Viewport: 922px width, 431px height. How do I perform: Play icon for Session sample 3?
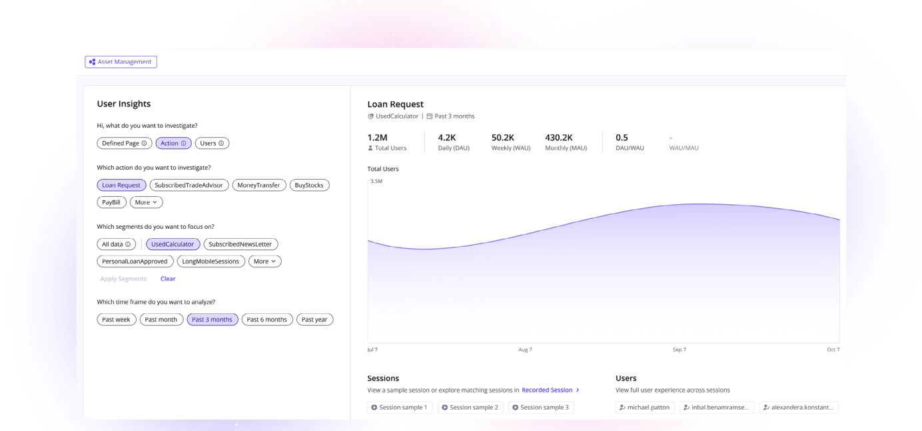click(515, 407)
